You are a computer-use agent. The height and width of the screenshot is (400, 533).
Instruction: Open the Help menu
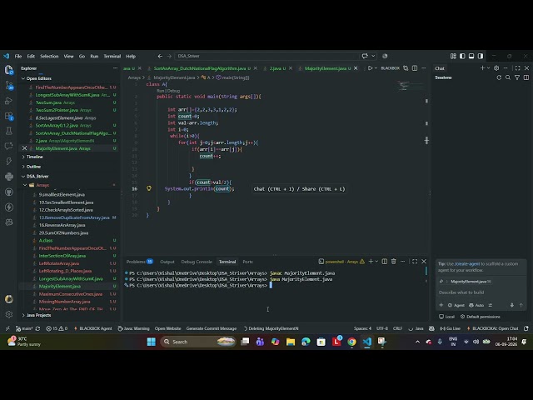coord(131,56)
